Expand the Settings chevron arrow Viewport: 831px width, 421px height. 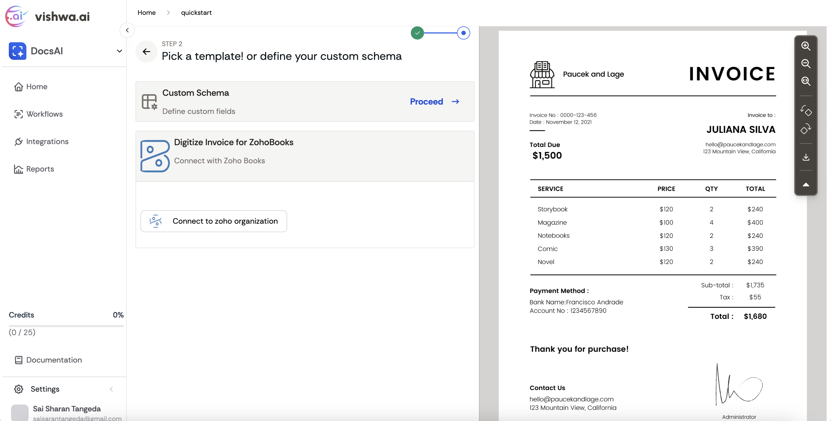point(111,389)
